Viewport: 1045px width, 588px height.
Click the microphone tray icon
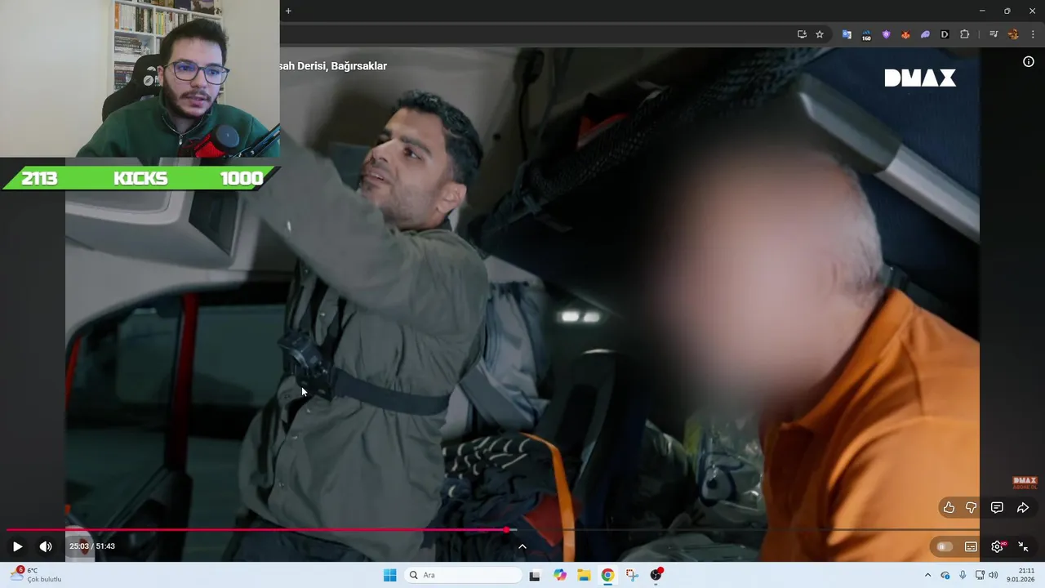pos(963,575)
